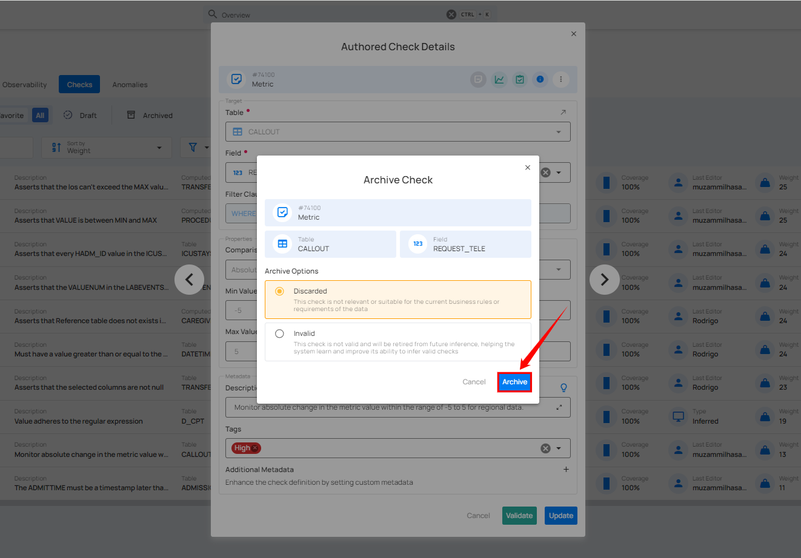
Task: Go to previous check with left arrow
Action: 189,280
